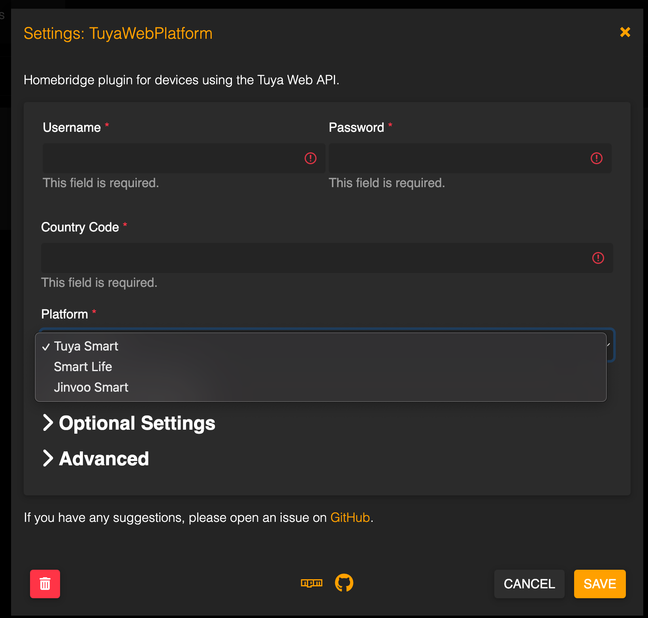648x618 pixels.
Task: Delete plugin config with trash button
Action: coord(45,584)
